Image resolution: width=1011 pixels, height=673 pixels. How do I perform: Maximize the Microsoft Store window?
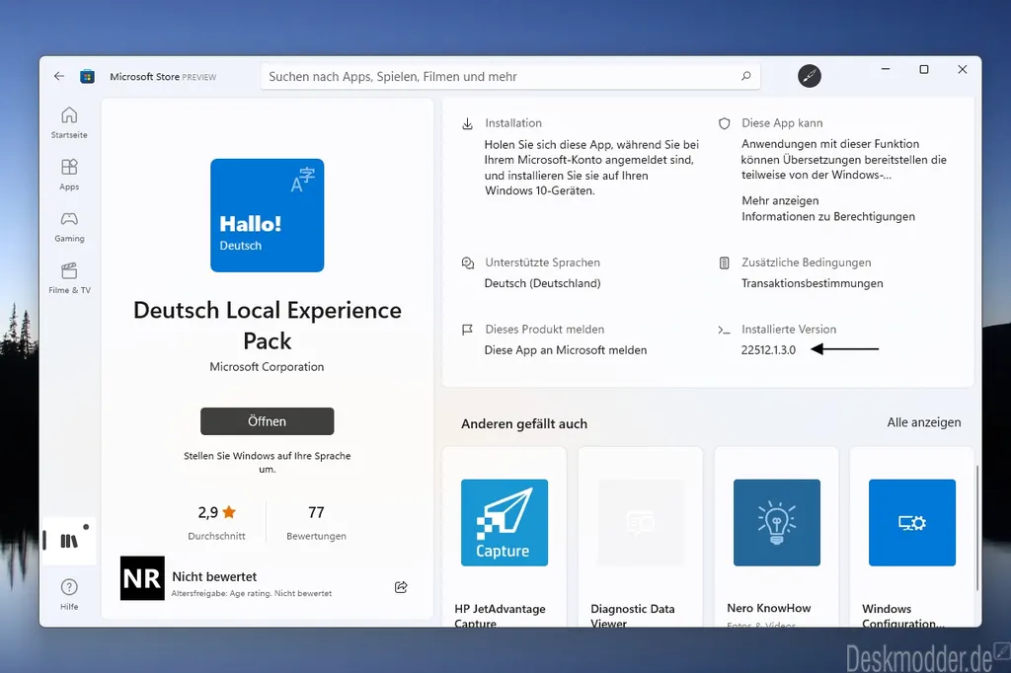coord(924,69)
